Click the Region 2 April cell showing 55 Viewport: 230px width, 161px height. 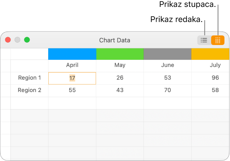click(72, 90)
